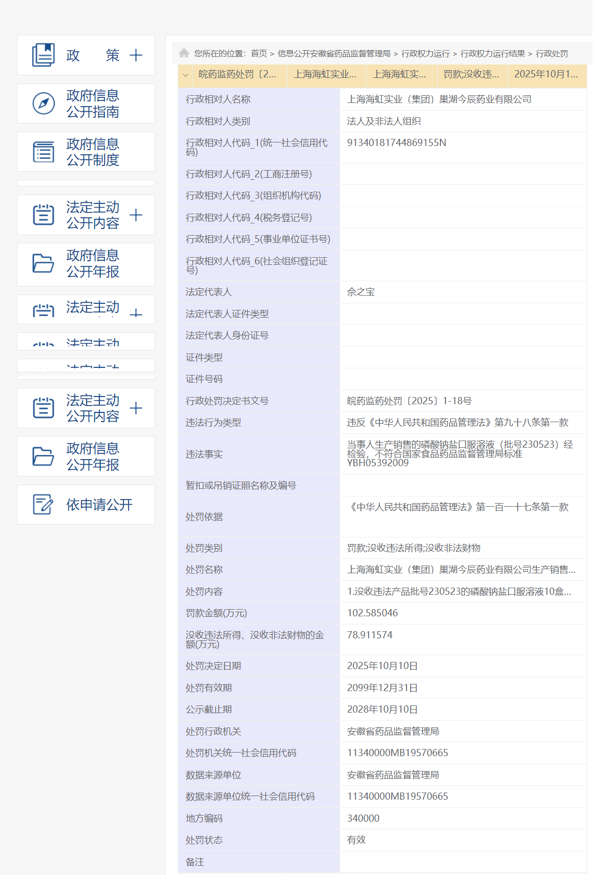Image resolution: width=594 pixels, height=875 pixels.
Task: Open 政府信息公开指南 sidebar link
Action: click(x=93, y=103)
